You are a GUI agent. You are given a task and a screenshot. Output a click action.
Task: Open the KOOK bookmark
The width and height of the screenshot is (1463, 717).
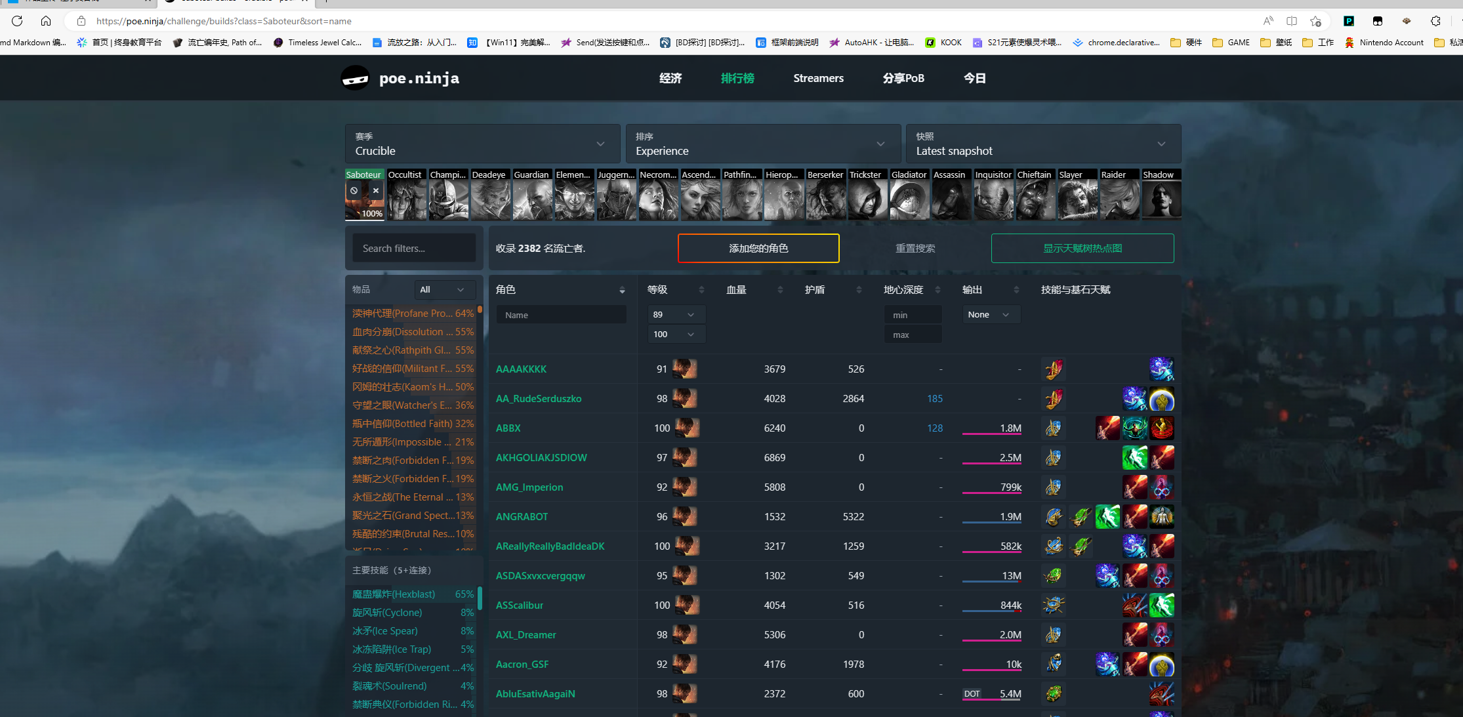click(x=943, y=42)
